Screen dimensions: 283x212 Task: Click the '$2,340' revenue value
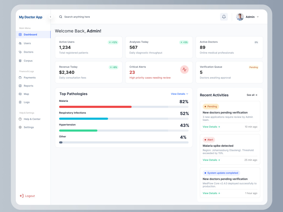[67, 72]
